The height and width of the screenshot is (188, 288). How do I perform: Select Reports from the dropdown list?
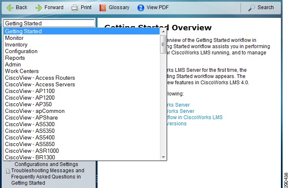tap(82, 58)
